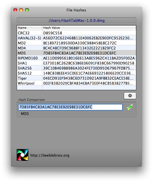
Task: Select the highlighted MD5 hash row
Action: (x=76, y=53)
